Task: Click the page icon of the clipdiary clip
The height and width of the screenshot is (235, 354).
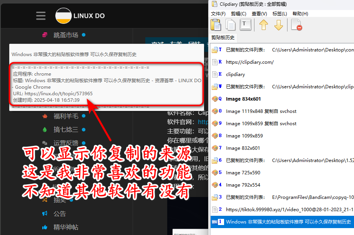Action: pos(215,74)
